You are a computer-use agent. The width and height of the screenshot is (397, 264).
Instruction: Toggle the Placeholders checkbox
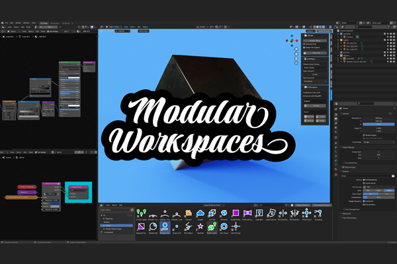(x=364, y=205)
